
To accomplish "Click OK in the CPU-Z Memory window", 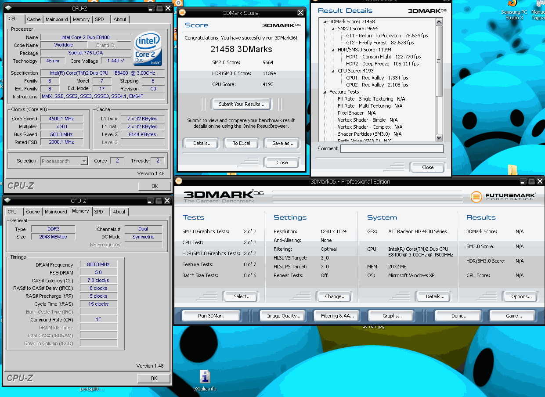I will (154, 379).
